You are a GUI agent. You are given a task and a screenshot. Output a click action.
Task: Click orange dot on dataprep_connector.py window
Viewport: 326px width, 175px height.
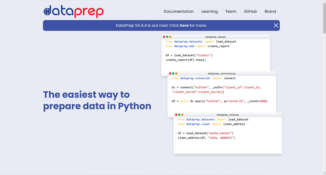(x=176, y=74)
